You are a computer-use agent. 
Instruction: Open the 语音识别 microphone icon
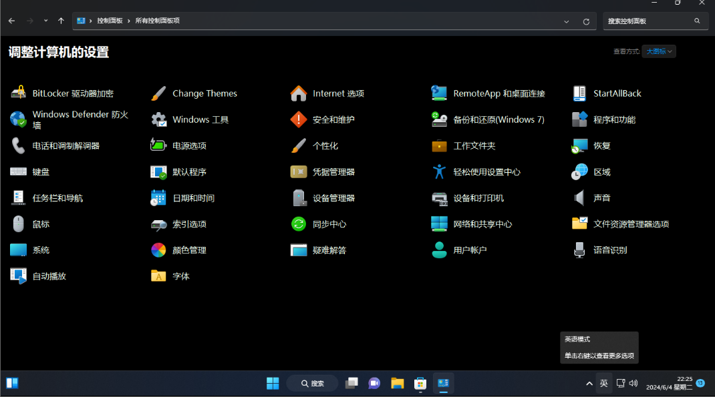coord(579,250)
